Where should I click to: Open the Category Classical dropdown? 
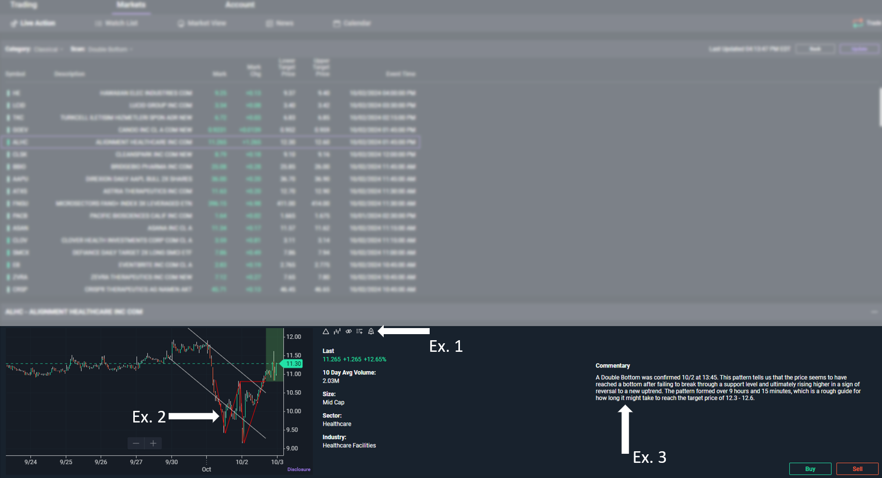48,49
